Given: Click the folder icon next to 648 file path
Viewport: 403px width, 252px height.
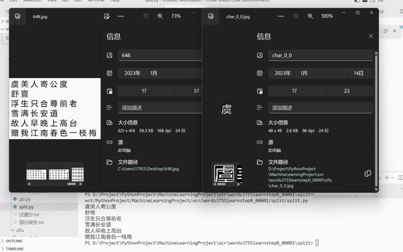Looking at the screenshot, I should coord(109,162).
